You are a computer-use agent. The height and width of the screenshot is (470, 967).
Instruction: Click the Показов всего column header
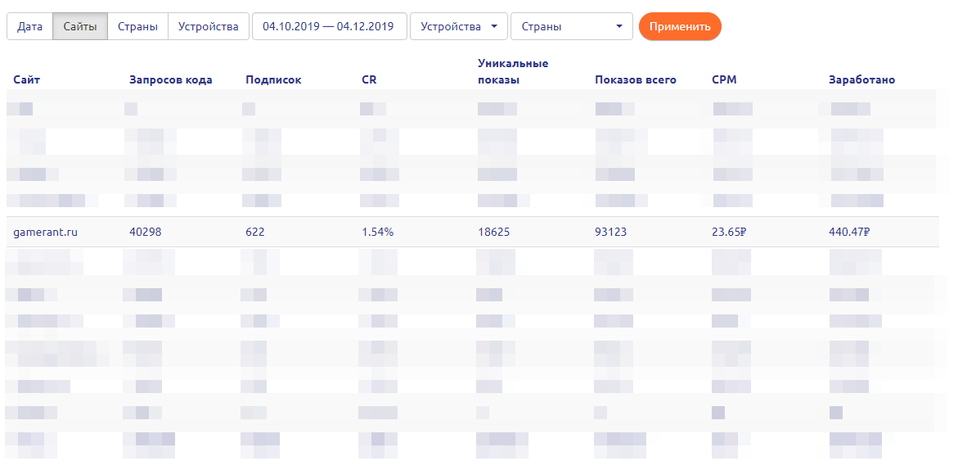(x=636, y=79)
